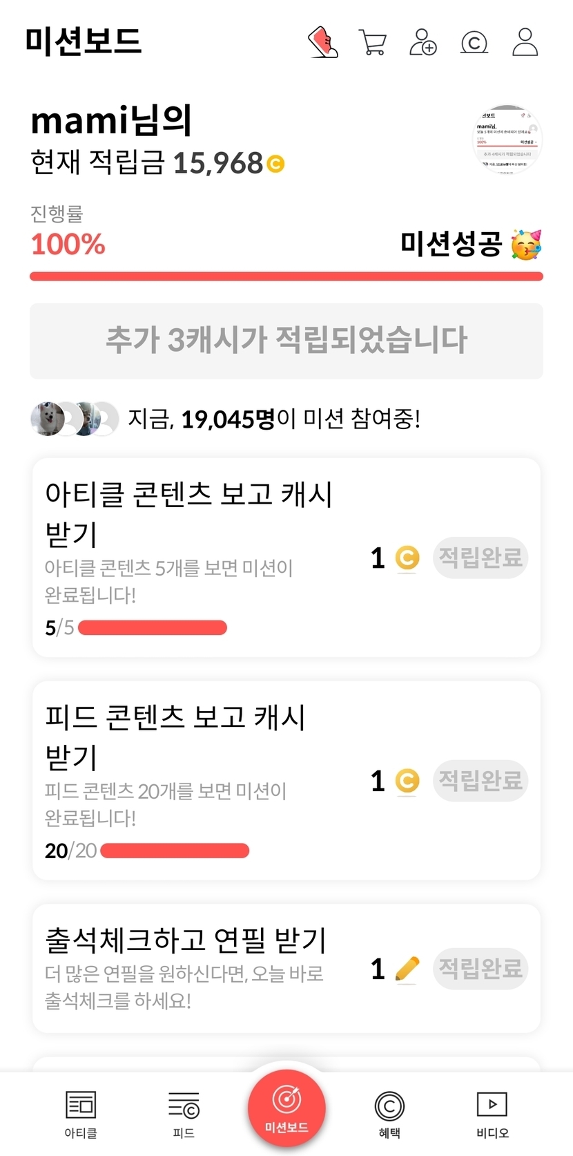Open the circular screenshot thumbnail

click(x=507, y=139)
